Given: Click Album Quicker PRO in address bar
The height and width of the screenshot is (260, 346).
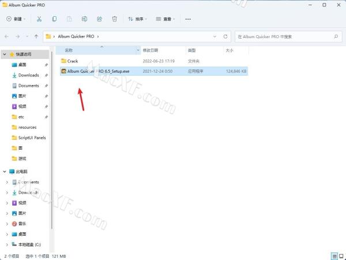Looking at the screenshot, I should (x=76, y=36).
